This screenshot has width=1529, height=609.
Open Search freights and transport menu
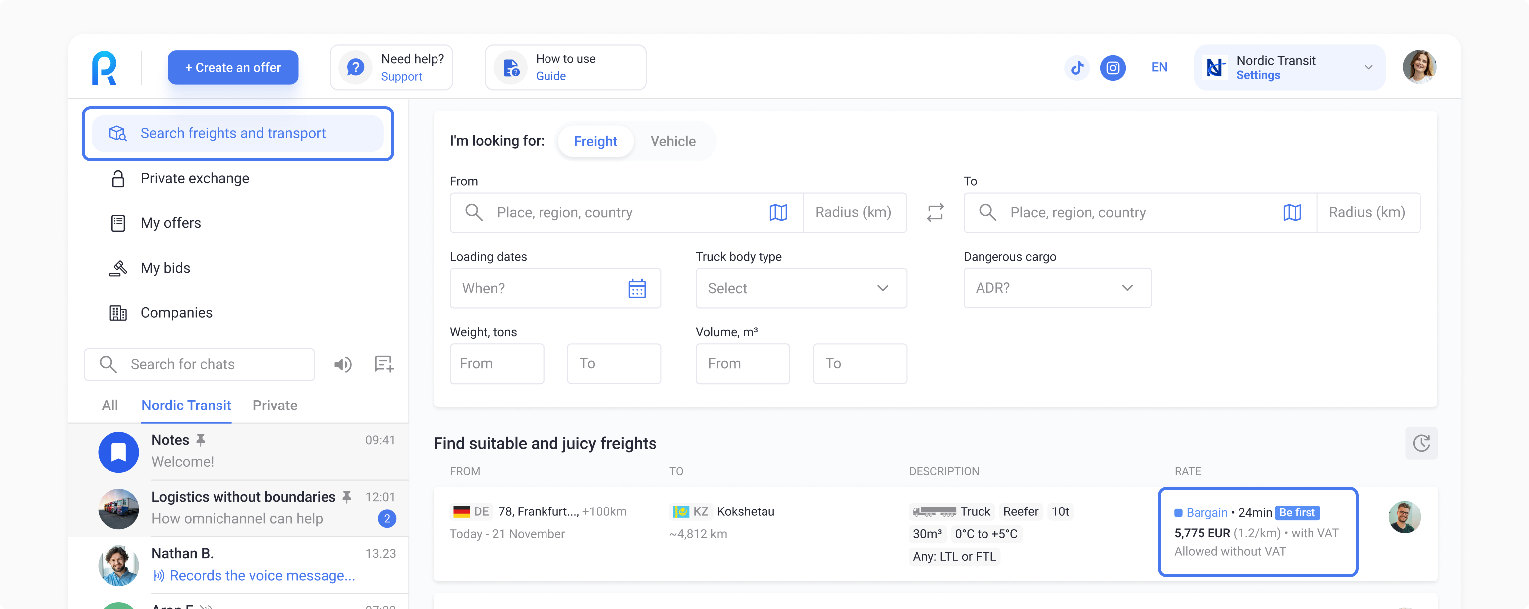(237, 133)
